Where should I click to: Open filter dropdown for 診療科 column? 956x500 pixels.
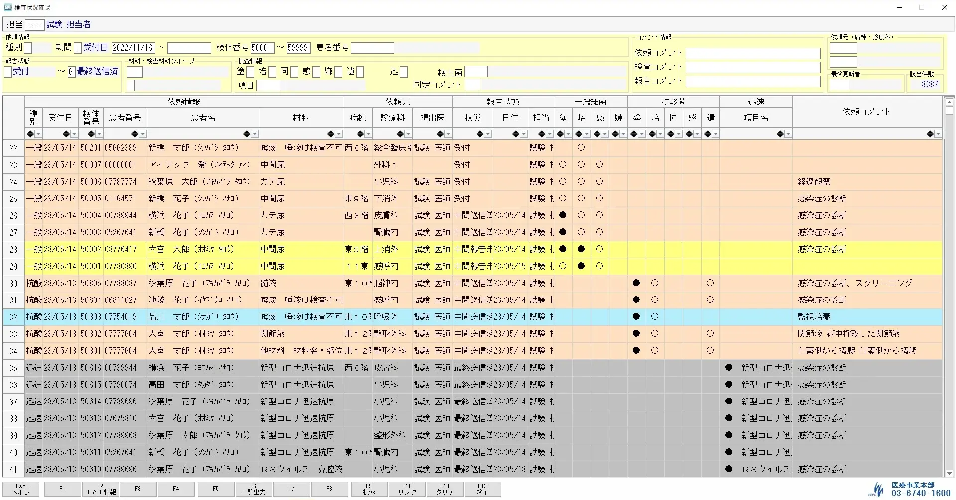coord(408,134)
